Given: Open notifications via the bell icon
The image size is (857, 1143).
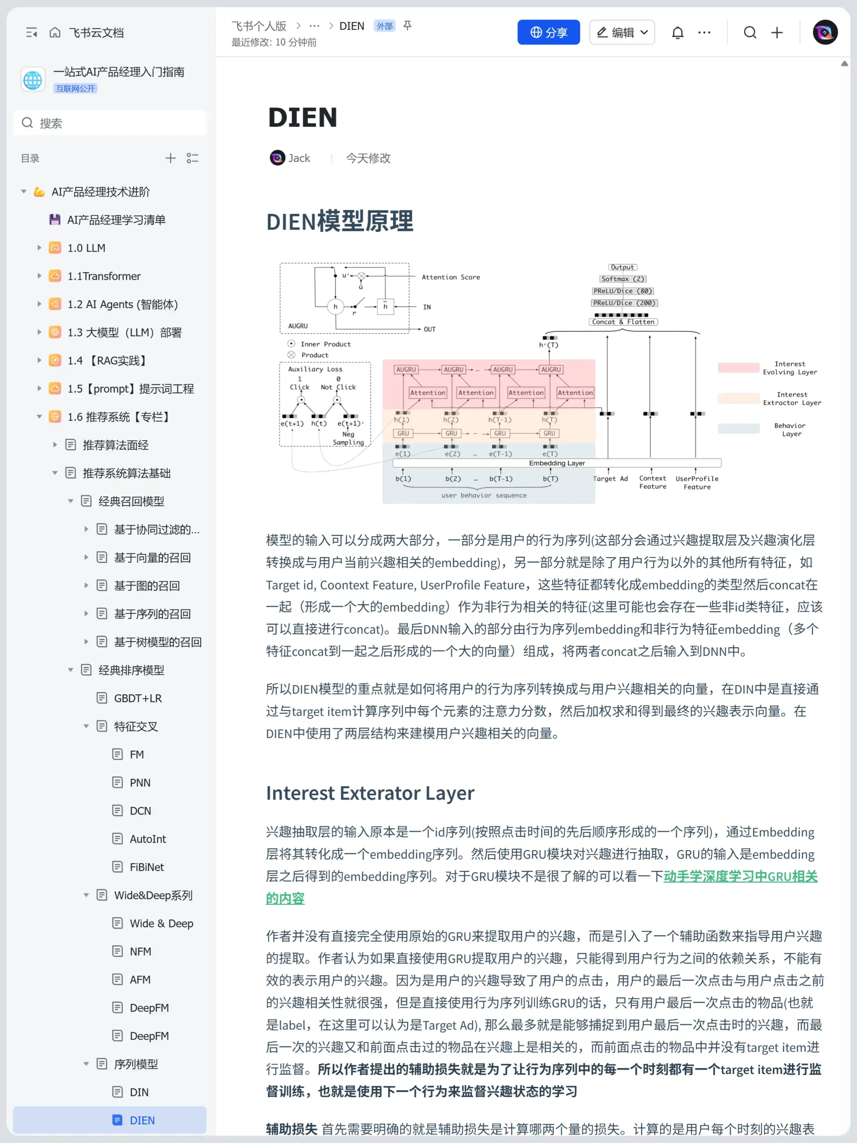Looking at the screenshot, I should click(x=677, y=32).
